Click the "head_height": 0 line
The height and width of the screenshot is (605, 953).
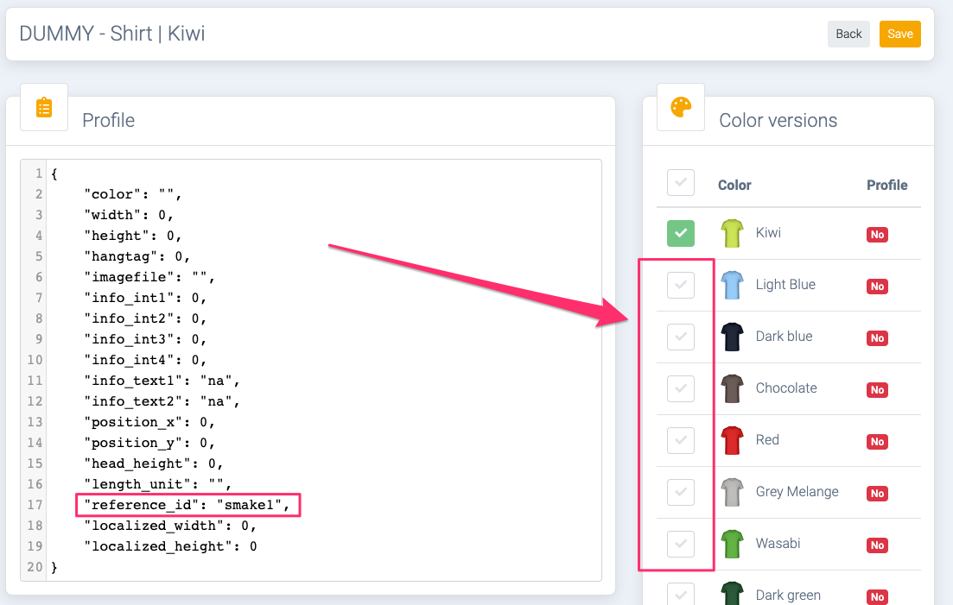154,463
